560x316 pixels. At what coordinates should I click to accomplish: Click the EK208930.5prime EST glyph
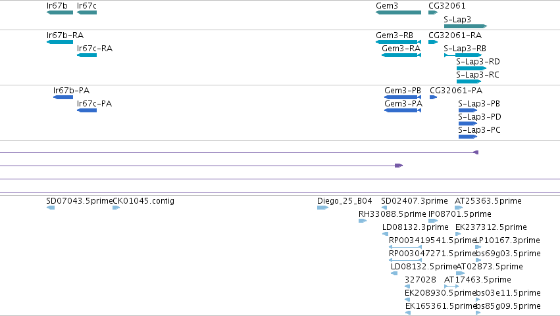pyautogui.click(x=407, y=300)
